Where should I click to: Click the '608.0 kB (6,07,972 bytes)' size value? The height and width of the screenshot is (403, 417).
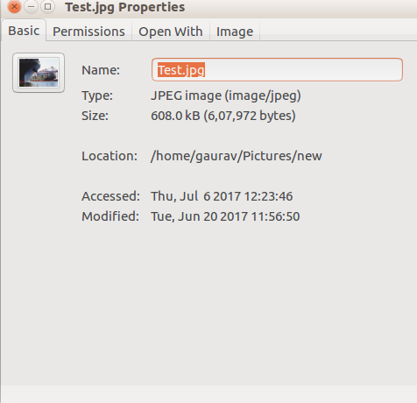pos(223,116)
